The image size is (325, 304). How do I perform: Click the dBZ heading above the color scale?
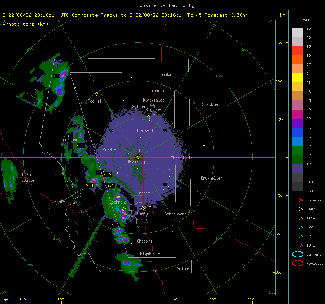pyautogui.click(x=306, y=19)
